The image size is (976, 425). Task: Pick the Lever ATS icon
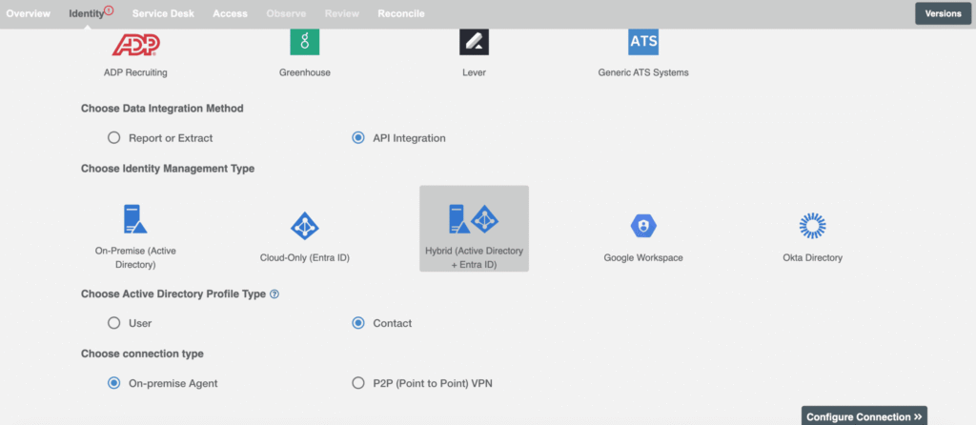coord(474,42)
